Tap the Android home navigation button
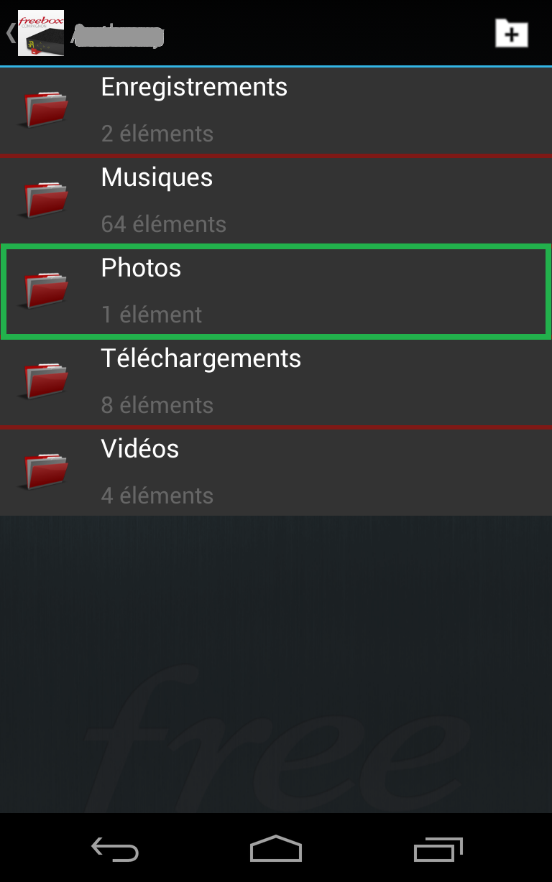Image resolution: width=552 pixels, height=882 pixels. click(x=276, y=849)
